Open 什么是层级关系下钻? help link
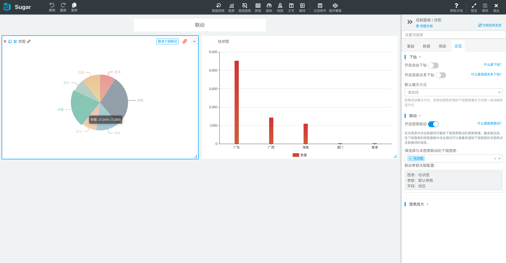The width and height of the screenshot is (506, 263). point(486,74)
